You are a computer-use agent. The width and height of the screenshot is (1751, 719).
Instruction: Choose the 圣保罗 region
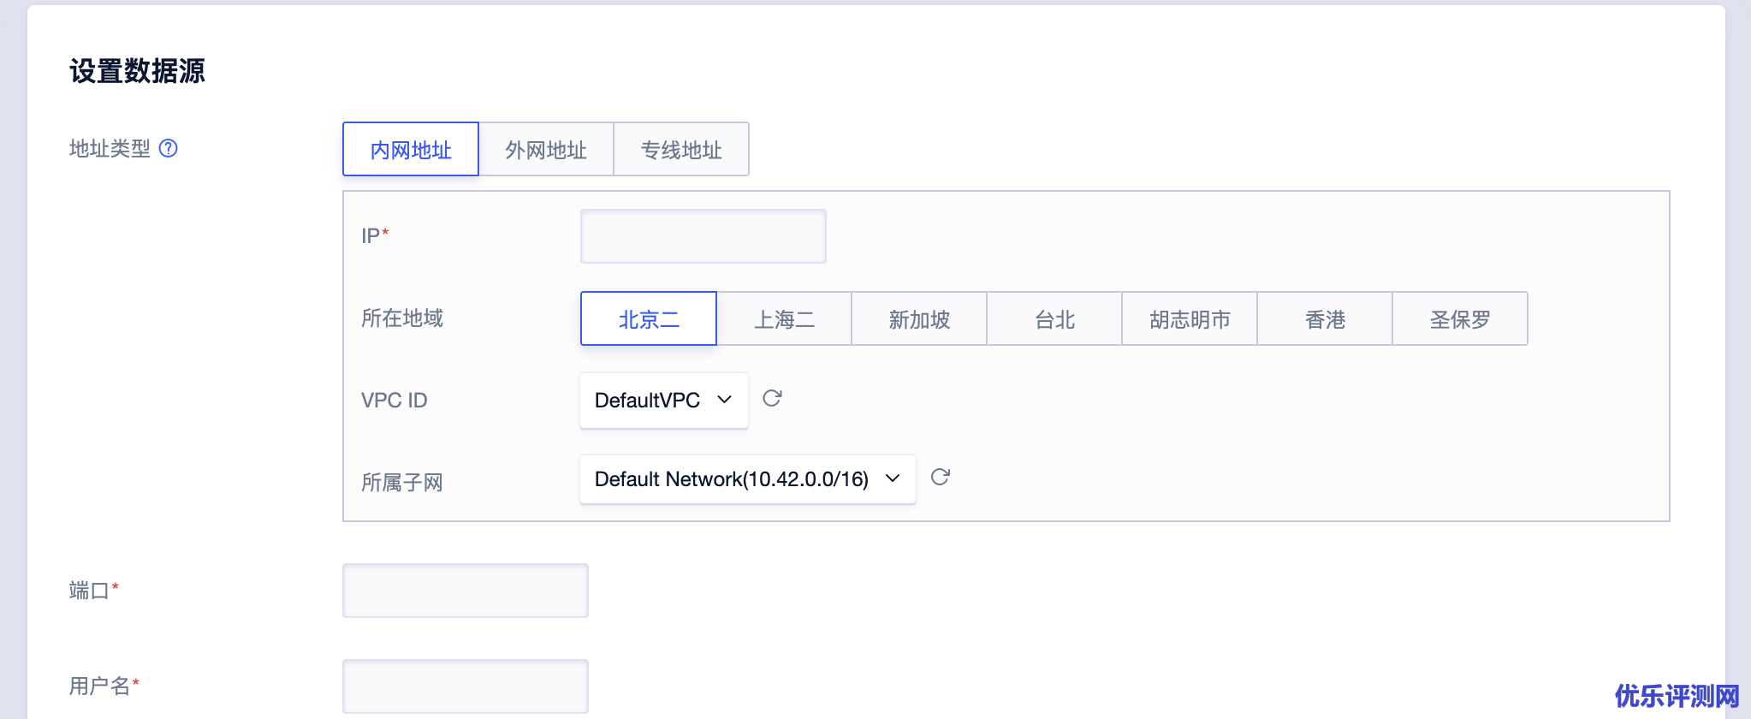click(x=1460, y=318)
